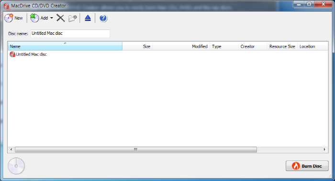Click the disc capacity indicator icon
This screenshot has width=335, height=181.
point(16,166)
